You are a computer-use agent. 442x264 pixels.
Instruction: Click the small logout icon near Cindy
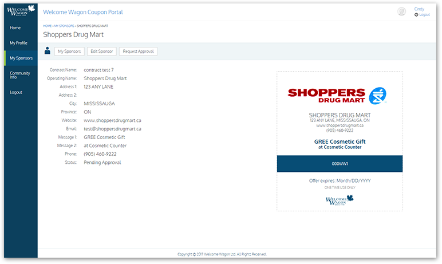pos(416,15)
